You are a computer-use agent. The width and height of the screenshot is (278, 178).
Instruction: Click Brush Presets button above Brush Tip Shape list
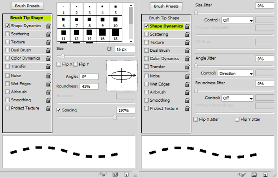27,6
